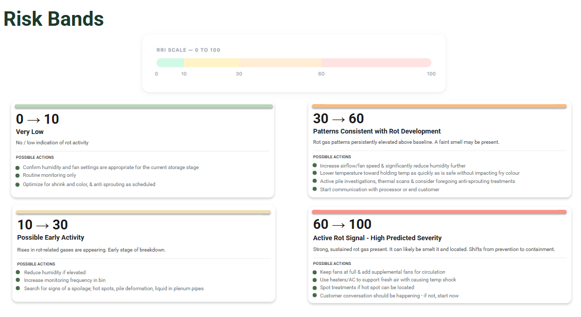Click the bullet beside Increase airflow/fan speed
This screenshot has width=581, height=317.
(x=315, y=166)
